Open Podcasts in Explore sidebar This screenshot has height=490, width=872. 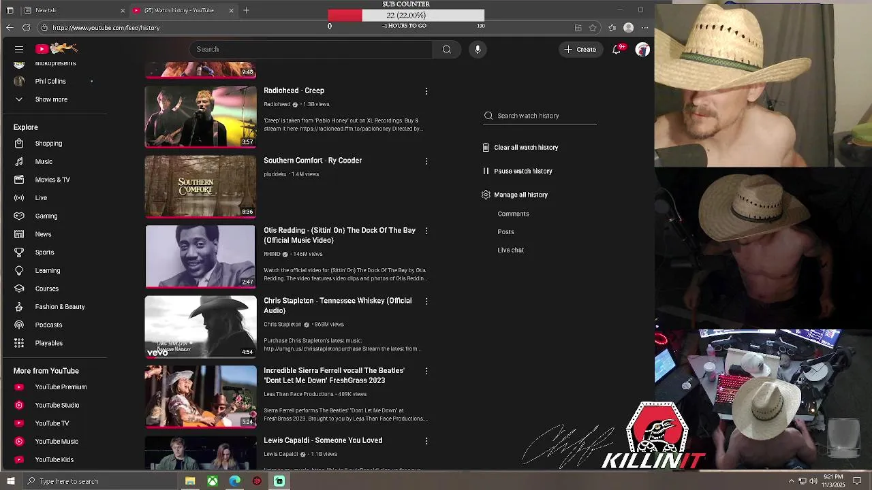click(48, 325)
